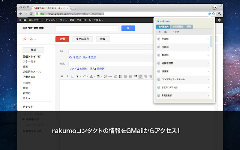Open スター付き starred mail
The width and height of the screenshot is (240, 150).
pyautogui.click(x=29, y=61)
